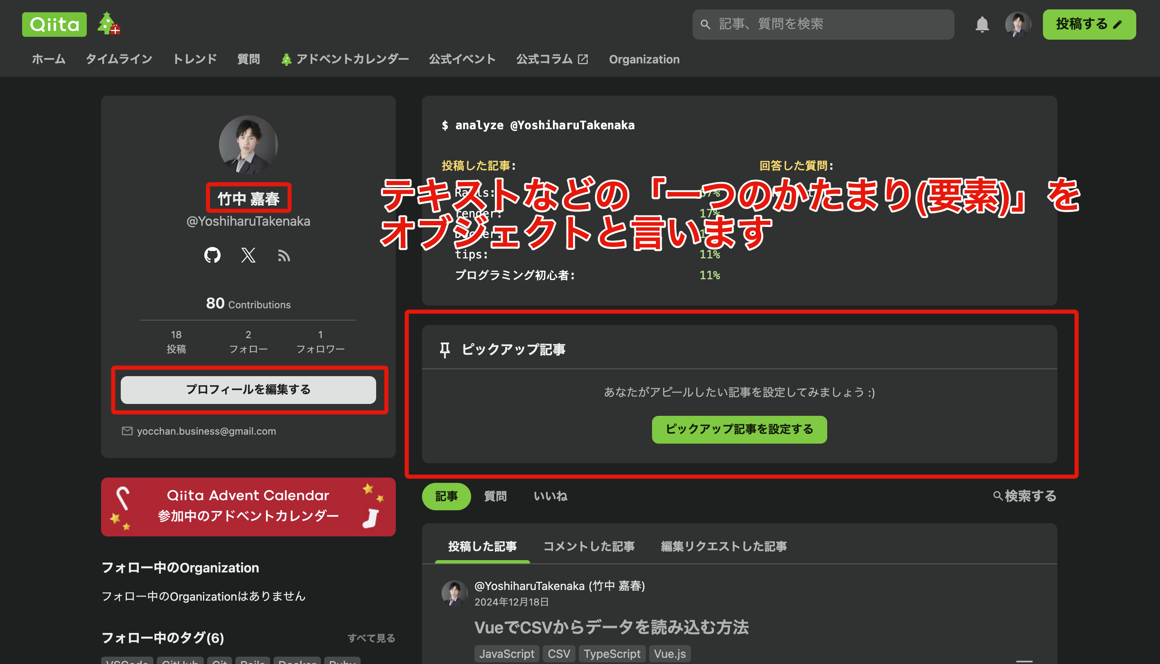Screen dimensions: 1160x664
Task: Switch to the 質問 tab
Action: [x=495, y=496]
